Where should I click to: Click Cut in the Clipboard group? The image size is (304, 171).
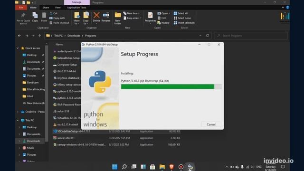53,13
